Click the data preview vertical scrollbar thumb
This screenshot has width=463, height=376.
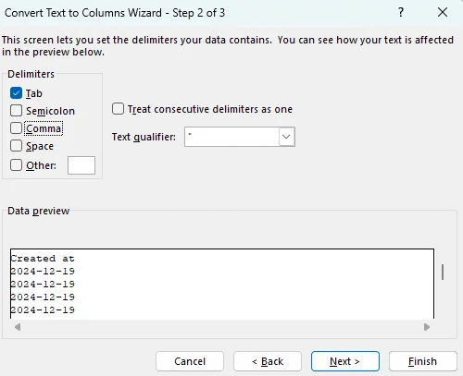[x=443, y=272]
